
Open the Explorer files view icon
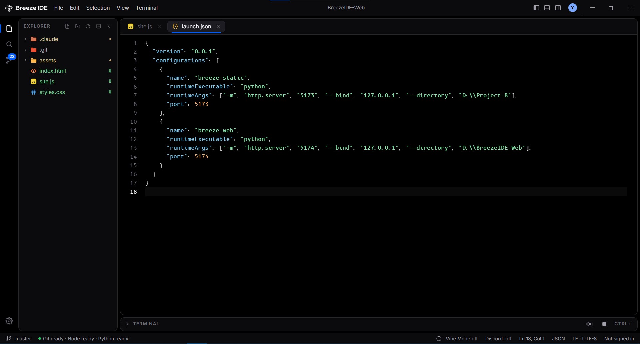(x=9, y=29)
